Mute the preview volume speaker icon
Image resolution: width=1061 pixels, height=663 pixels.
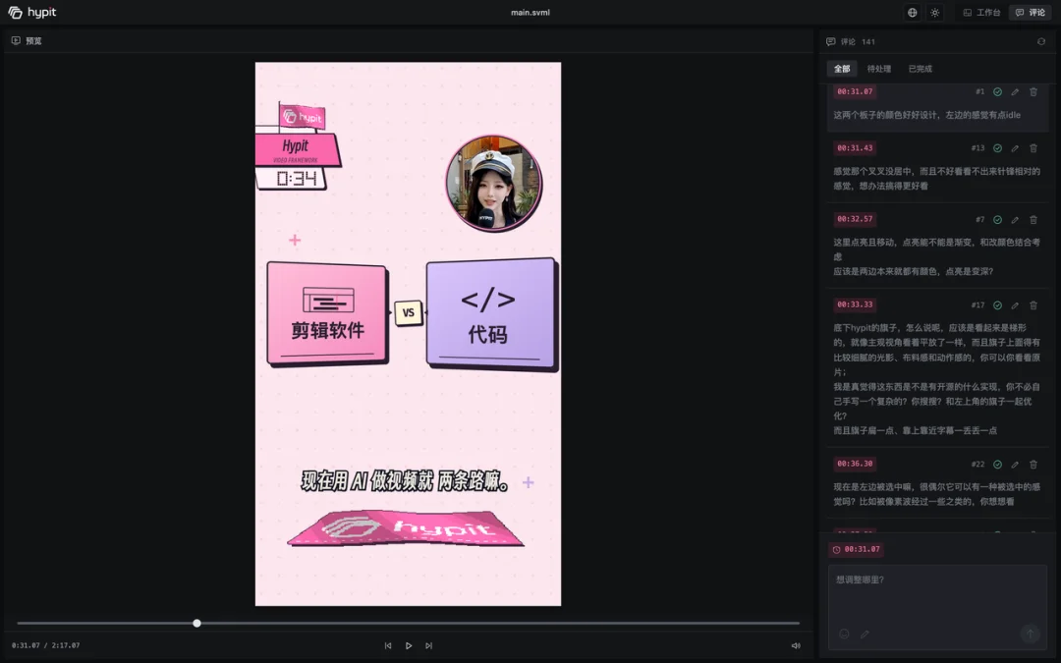click(796, 645)
